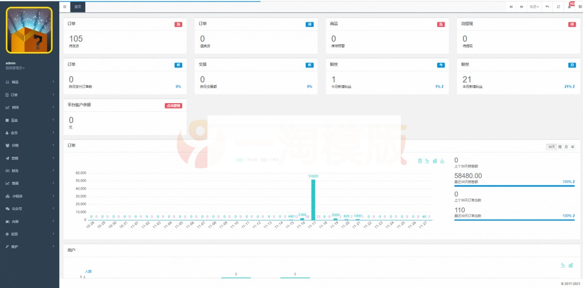Click the notification bell icon
Image resolution: width=583 pixels, height=288 pixels.
[569, 7]
